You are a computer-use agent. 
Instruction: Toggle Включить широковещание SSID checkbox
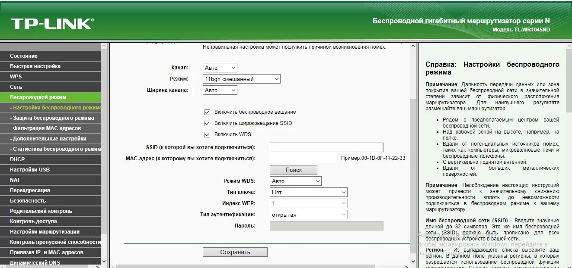tap(207, 123)
